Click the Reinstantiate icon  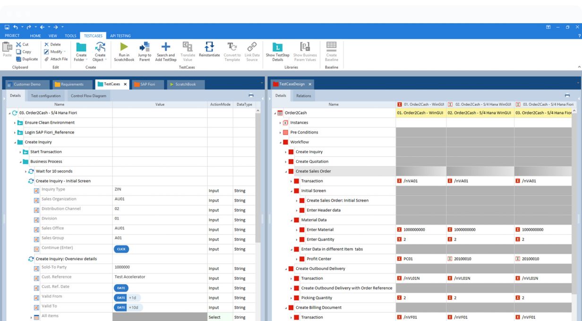(209, 47)
